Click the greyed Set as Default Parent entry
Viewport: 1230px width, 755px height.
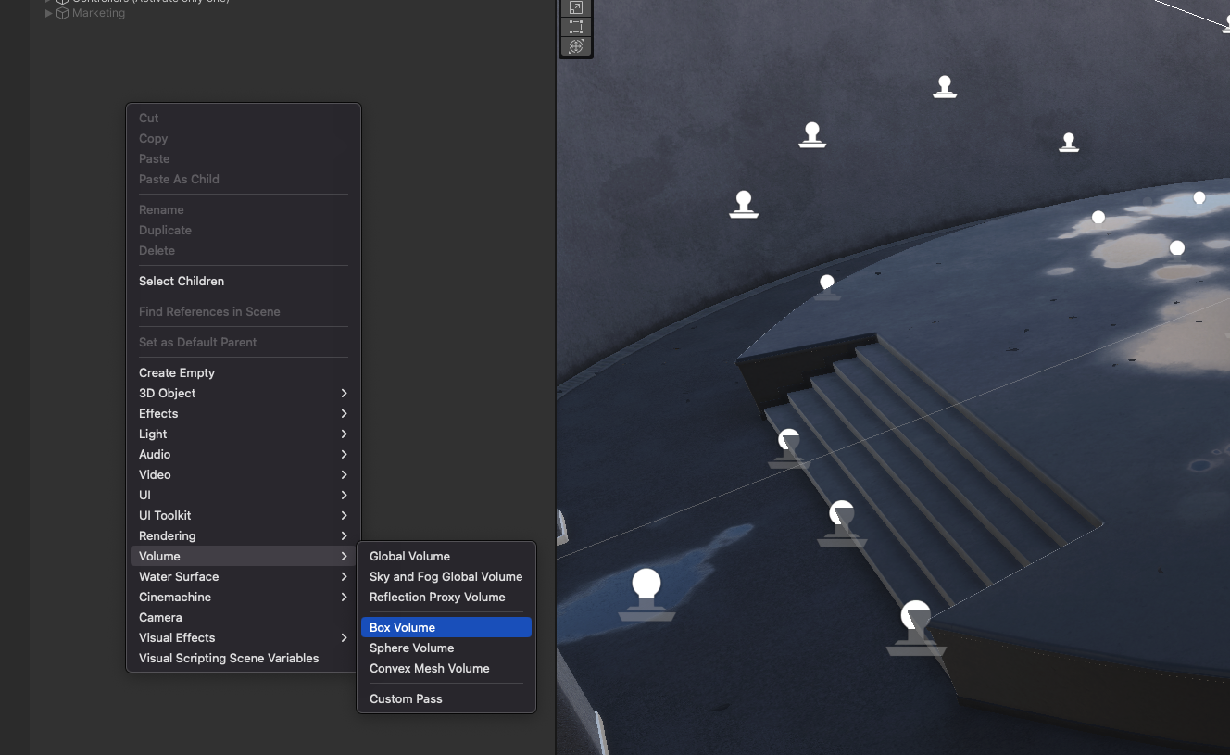click(x=244, y=342)
